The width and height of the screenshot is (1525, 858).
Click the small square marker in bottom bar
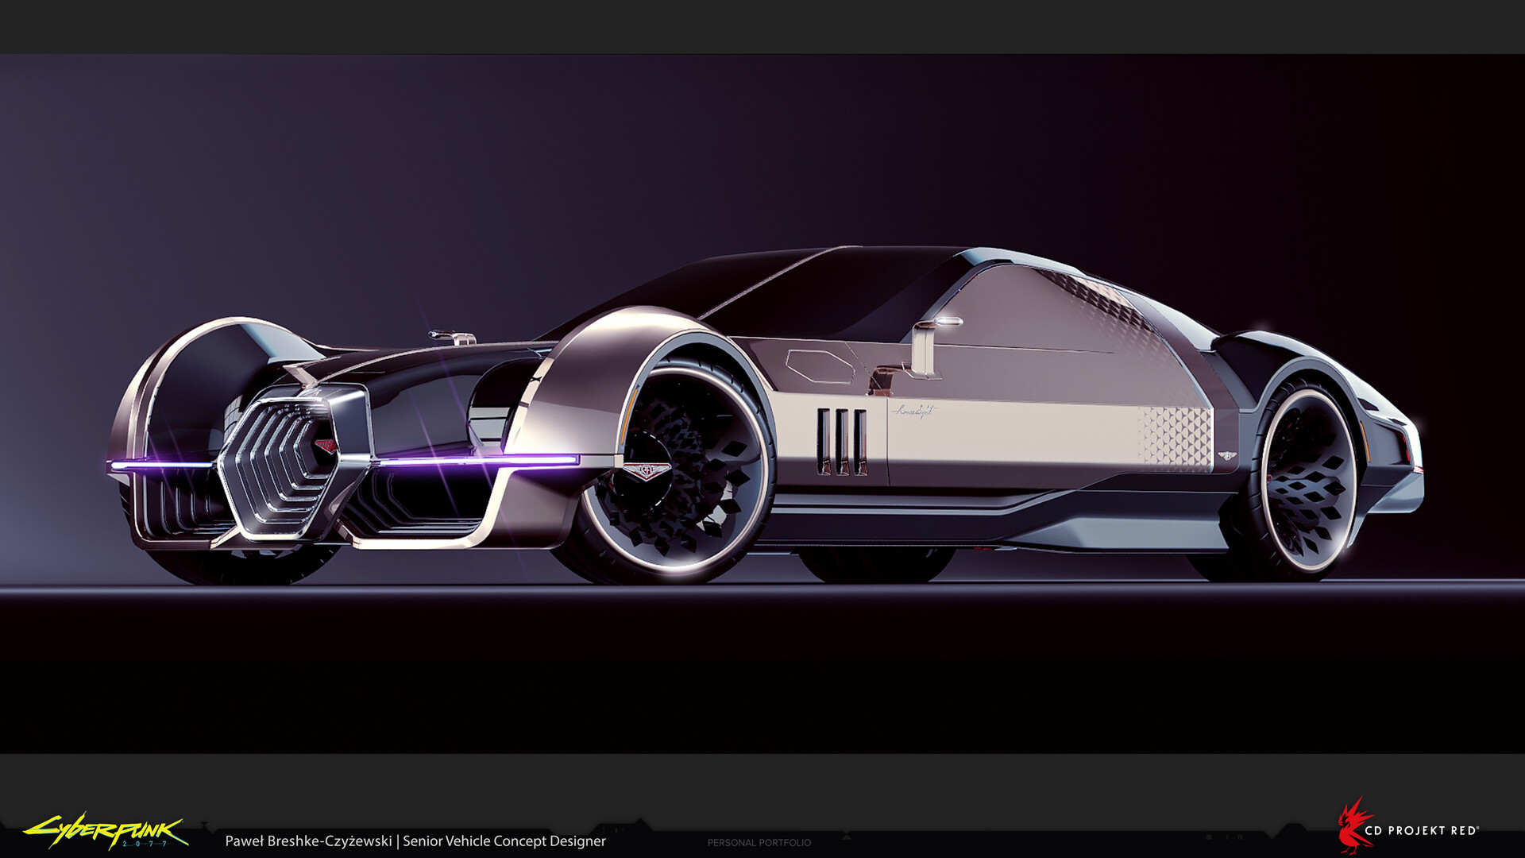[1208, 837]
